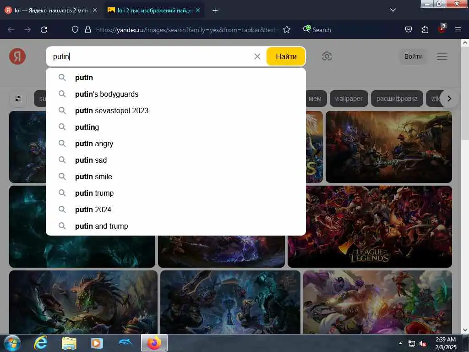Screen dimensions: 469x352
Task: Clear the search box with the X
Action: pyautogui.click(x=257, y=56)
